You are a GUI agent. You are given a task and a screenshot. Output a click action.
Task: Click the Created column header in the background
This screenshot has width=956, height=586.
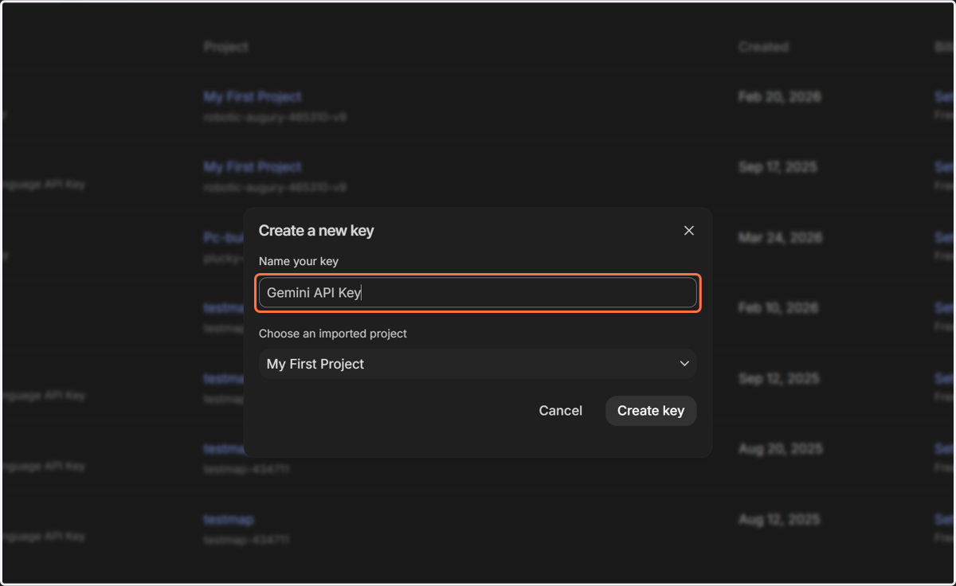pyautogui.click(x=763, y=48)
